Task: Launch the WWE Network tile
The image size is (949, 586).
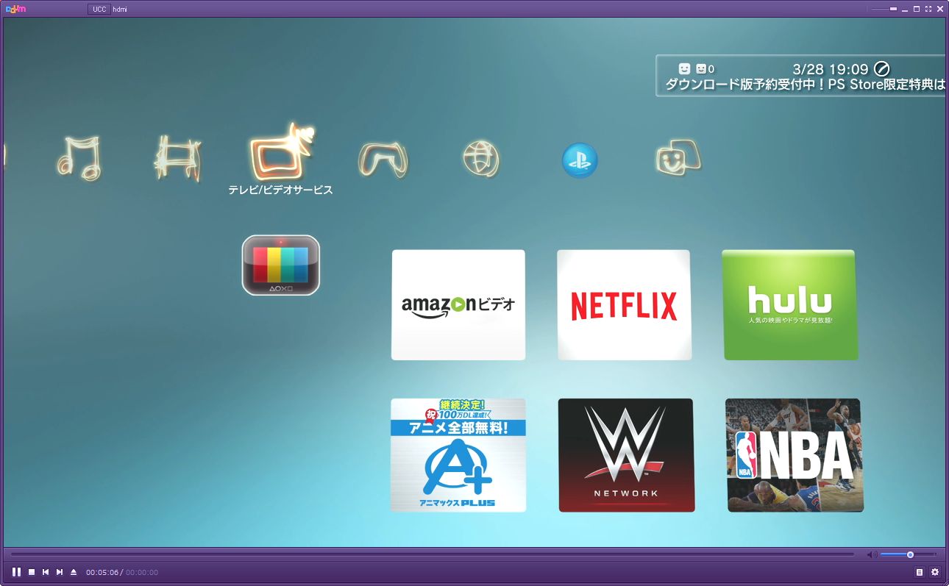Action: tap(626, 455)
